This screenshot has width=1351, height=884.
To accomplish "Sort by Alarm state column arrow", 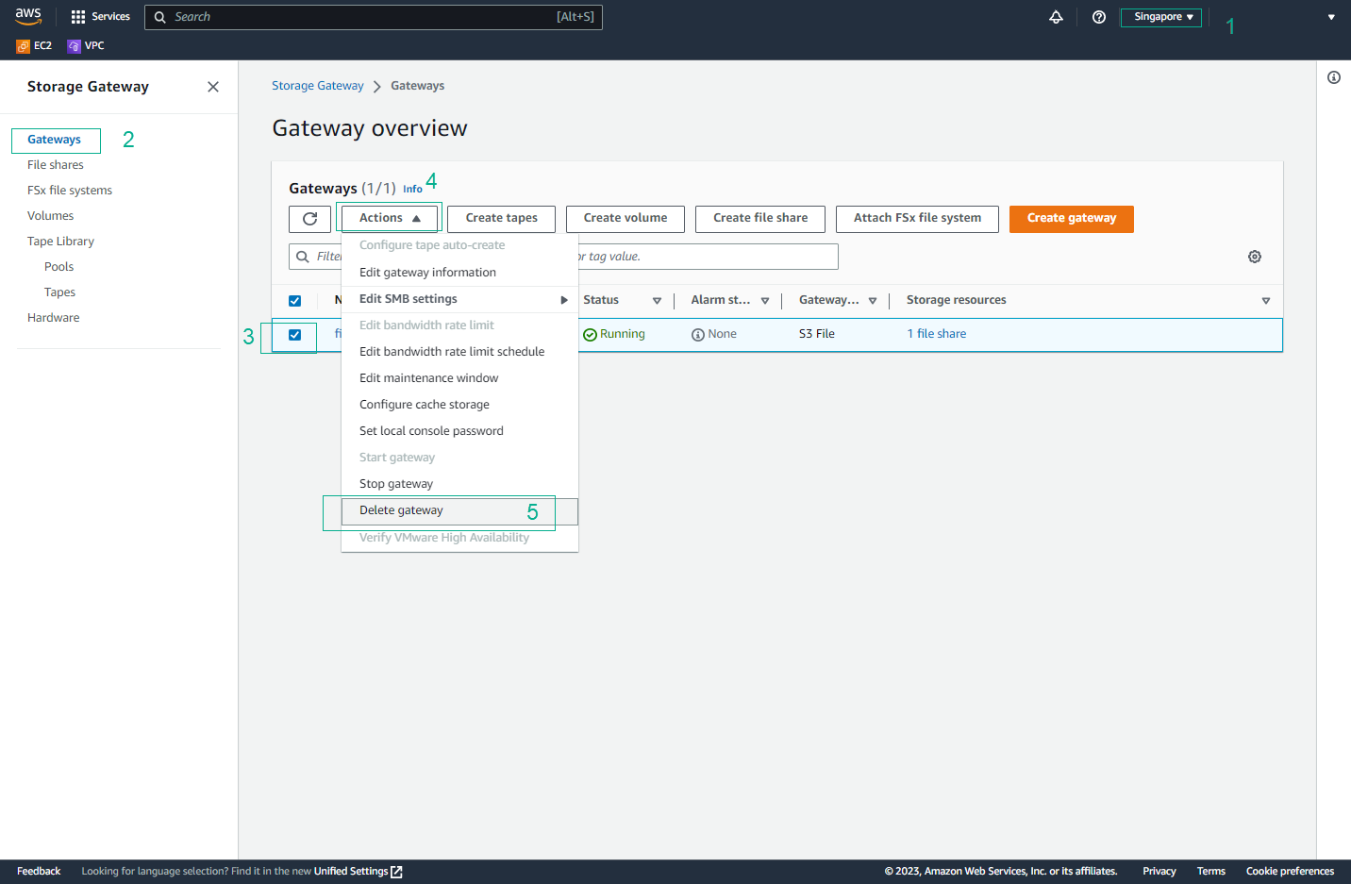I will (x=765, y=301).
